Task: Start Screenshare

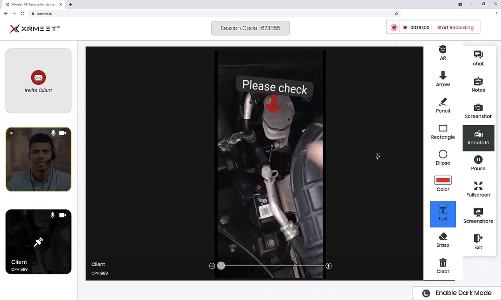Action: 478,216
